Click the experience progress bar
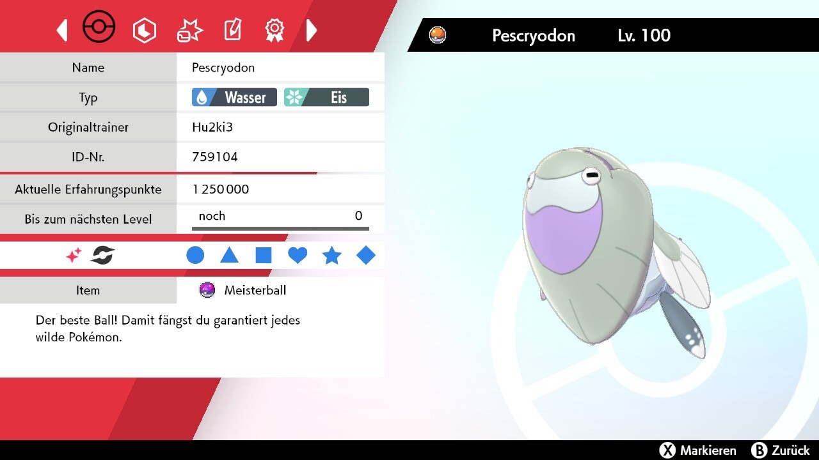Viewport: 819px width, 460px height. [280, 229]
